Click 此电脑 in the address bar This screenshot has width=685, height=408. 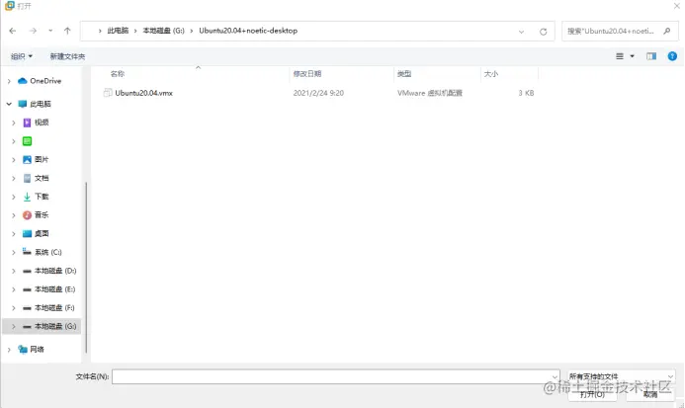118,31
